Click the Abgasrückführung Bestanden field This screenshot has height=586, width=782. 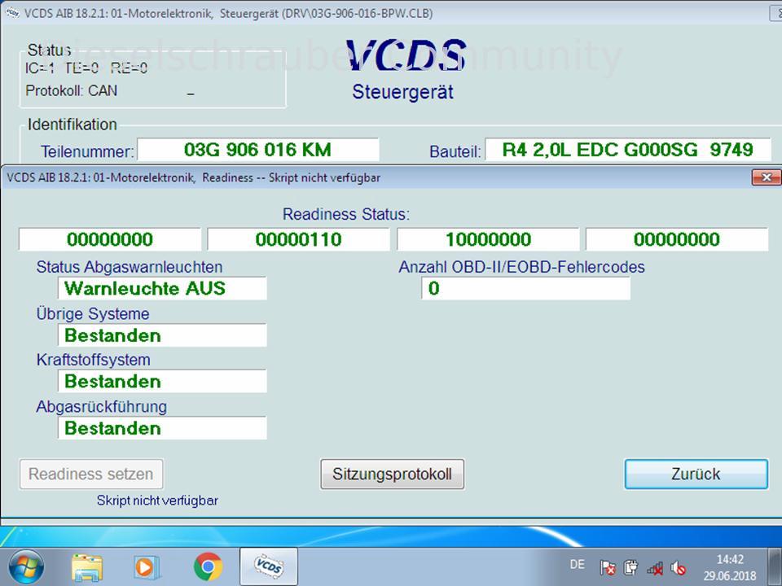tap(162, 428)
